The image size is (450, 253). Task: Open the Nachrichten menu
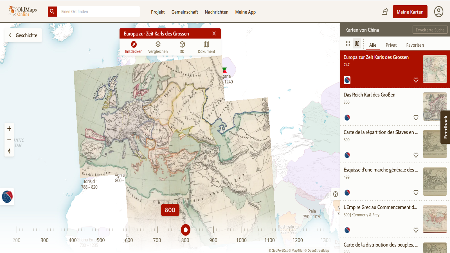[x=217, y=12]
